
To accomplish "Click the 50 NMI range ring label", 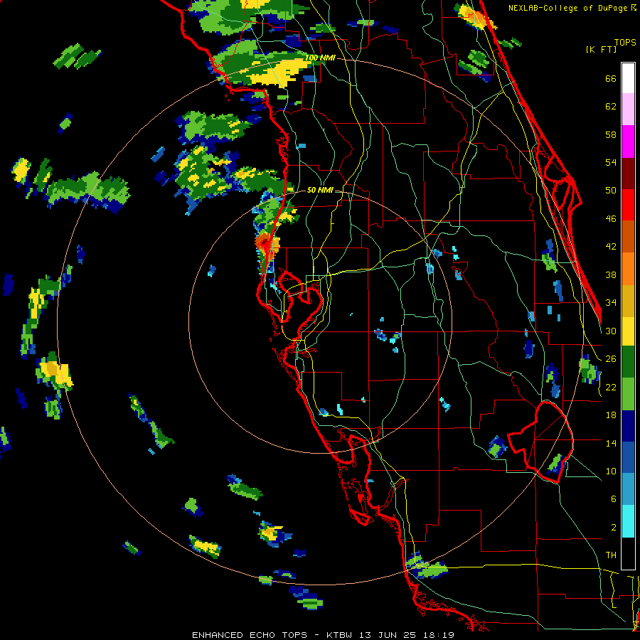I will (319, 190).
